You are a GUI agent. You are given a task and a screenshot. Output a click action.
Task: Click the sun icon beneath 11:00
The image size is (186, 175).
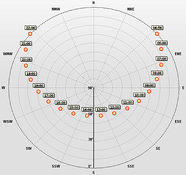127,108
